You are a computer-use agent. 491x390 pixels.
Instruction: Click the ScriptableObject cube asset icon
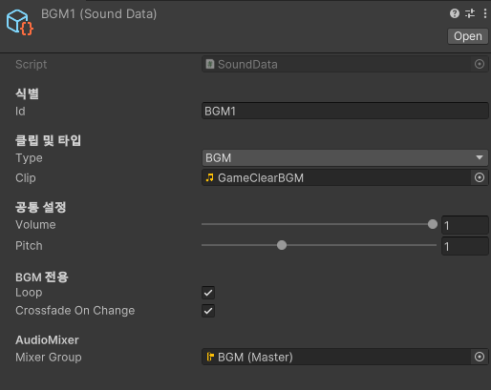[x=20, y=22]
